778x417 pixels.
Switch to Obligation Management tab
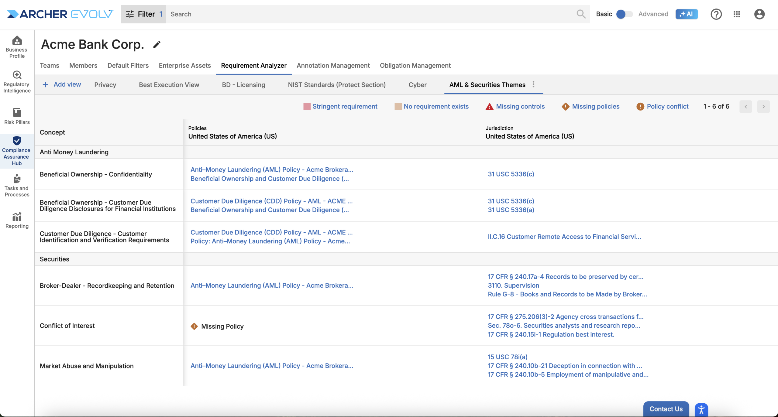415,66
